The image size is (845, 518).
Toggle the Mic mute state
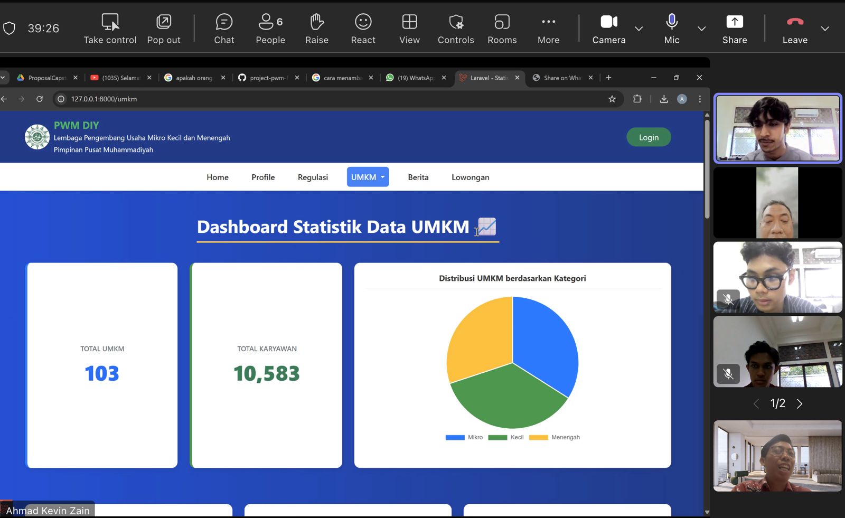tap(671, 29)
